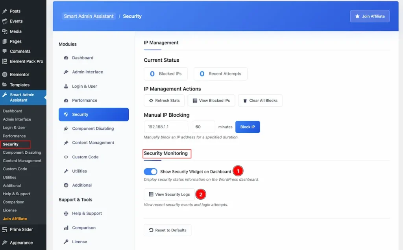Click the Custom Code brackets icon
This screenshot has width=403, height=250.
[66, 157]
